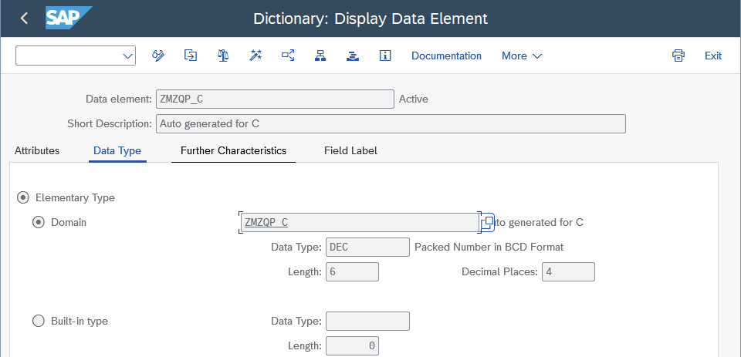
Task: Click the navigation window icon
Action: point(353,56)
